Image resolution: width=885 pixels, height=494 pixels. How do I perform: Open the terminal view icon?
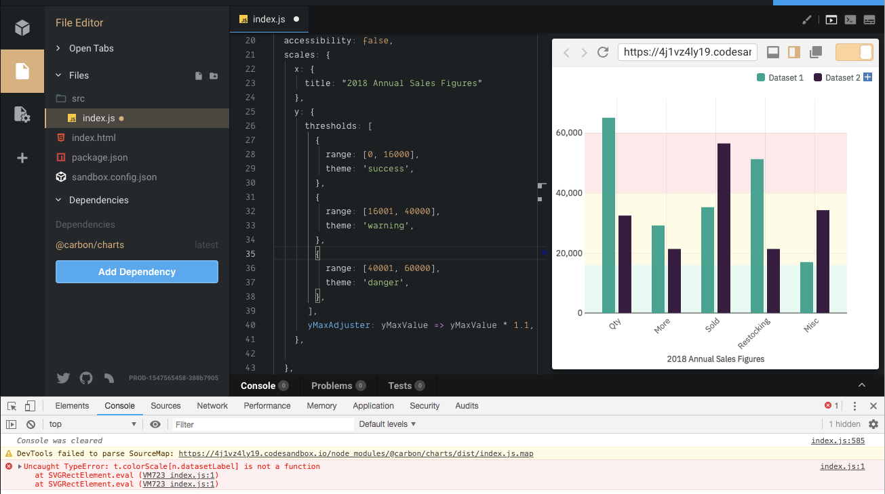850,20
